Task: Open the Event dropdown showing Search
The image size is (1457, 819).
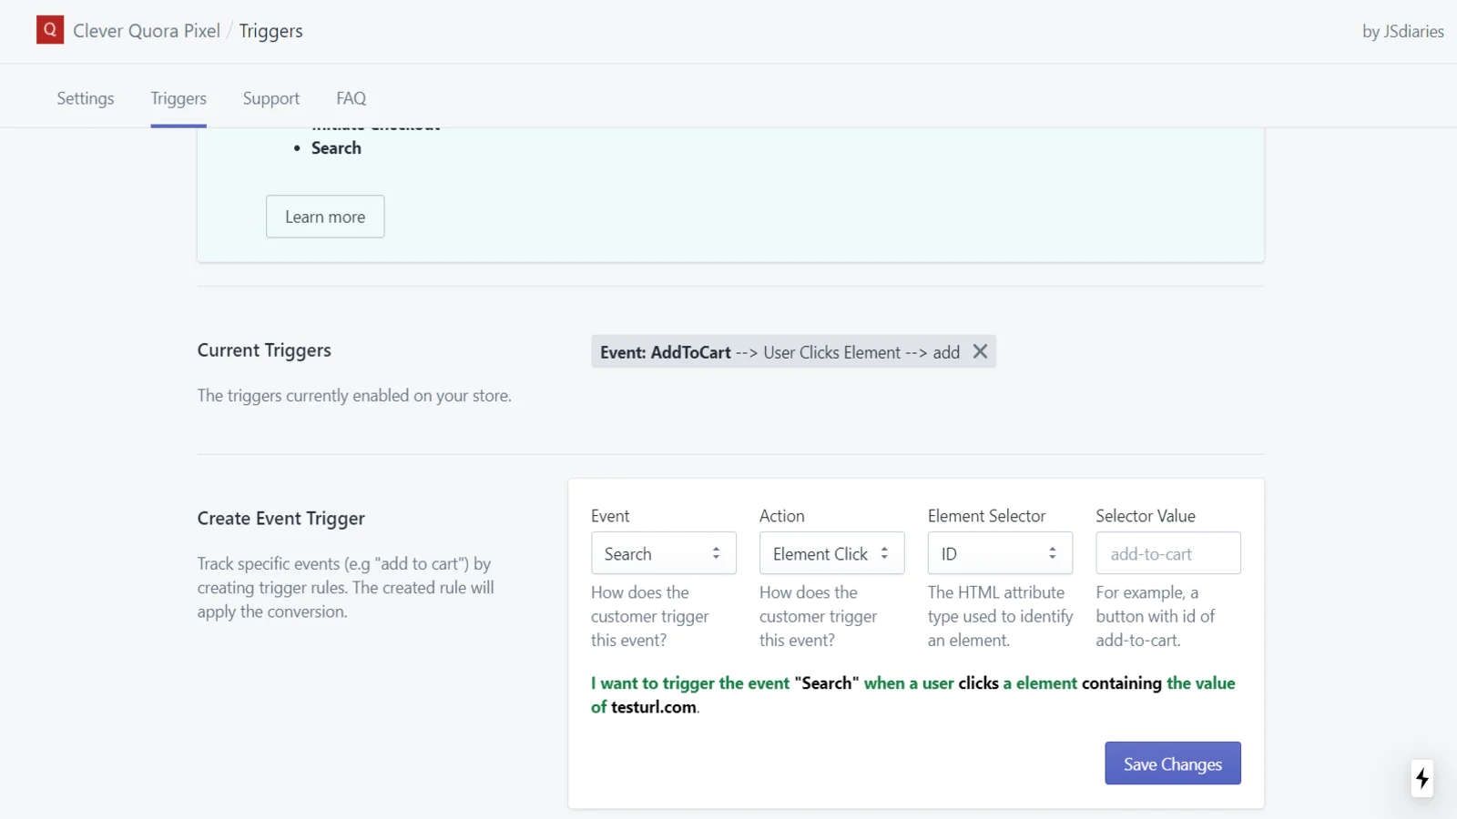Action: point(663,553)
